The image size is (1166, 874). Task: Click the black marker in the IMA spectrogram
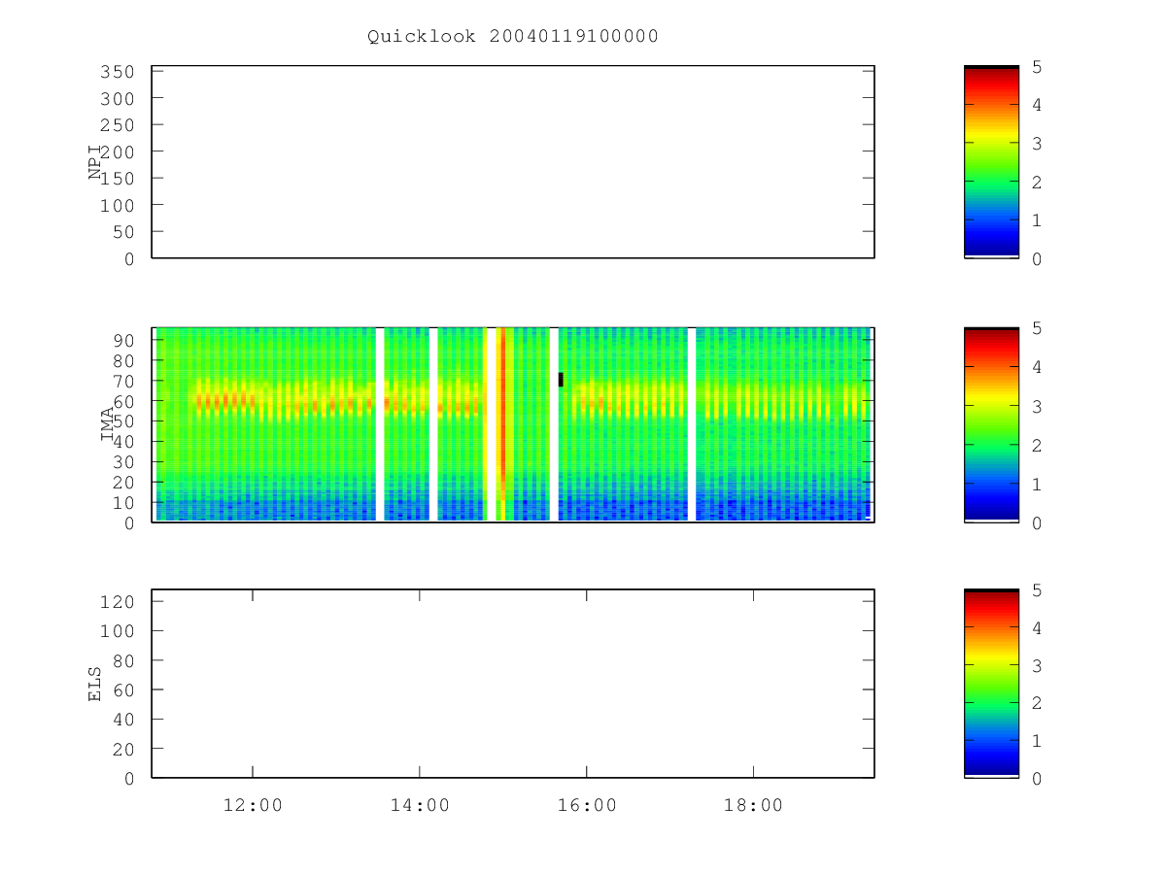[x=561, y=379]
